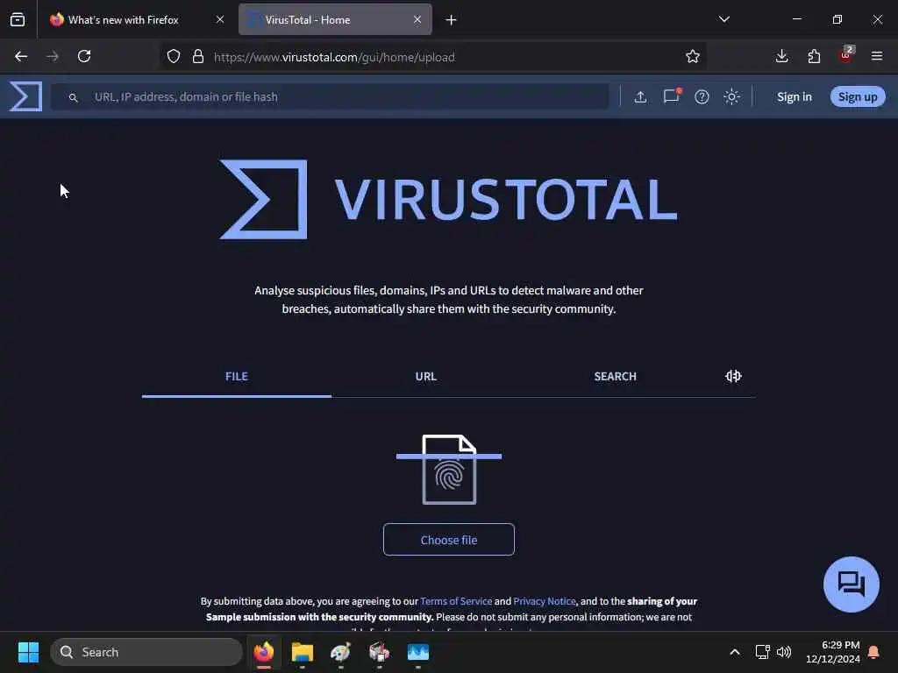Open the upload file icon in the header
This screenshot has width=898, height=673.
click(x=640, y=96)
